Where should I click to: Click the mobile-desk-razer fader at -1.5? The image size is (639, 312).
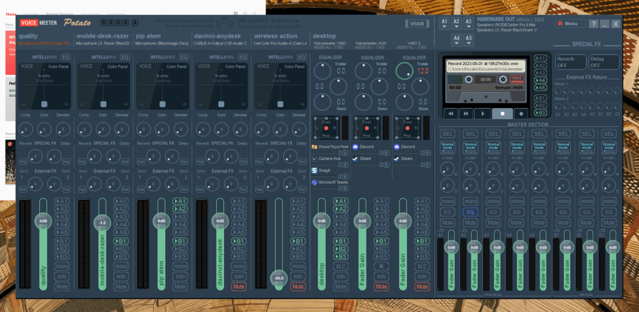103,223
